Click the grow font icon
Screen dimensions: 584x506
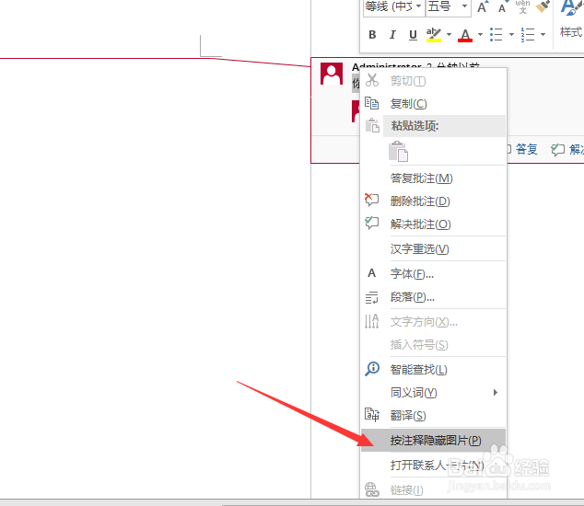[483, 6]
